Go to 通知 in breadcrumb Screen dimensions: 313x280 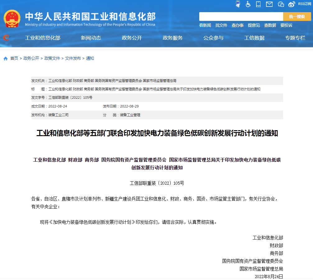90,58
